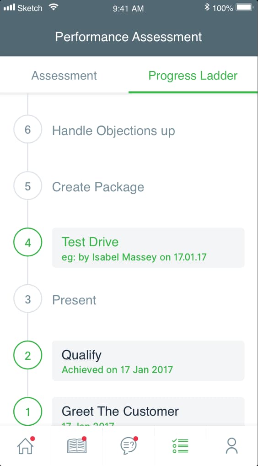Open the Qualify achieved card

coord(148,361)
